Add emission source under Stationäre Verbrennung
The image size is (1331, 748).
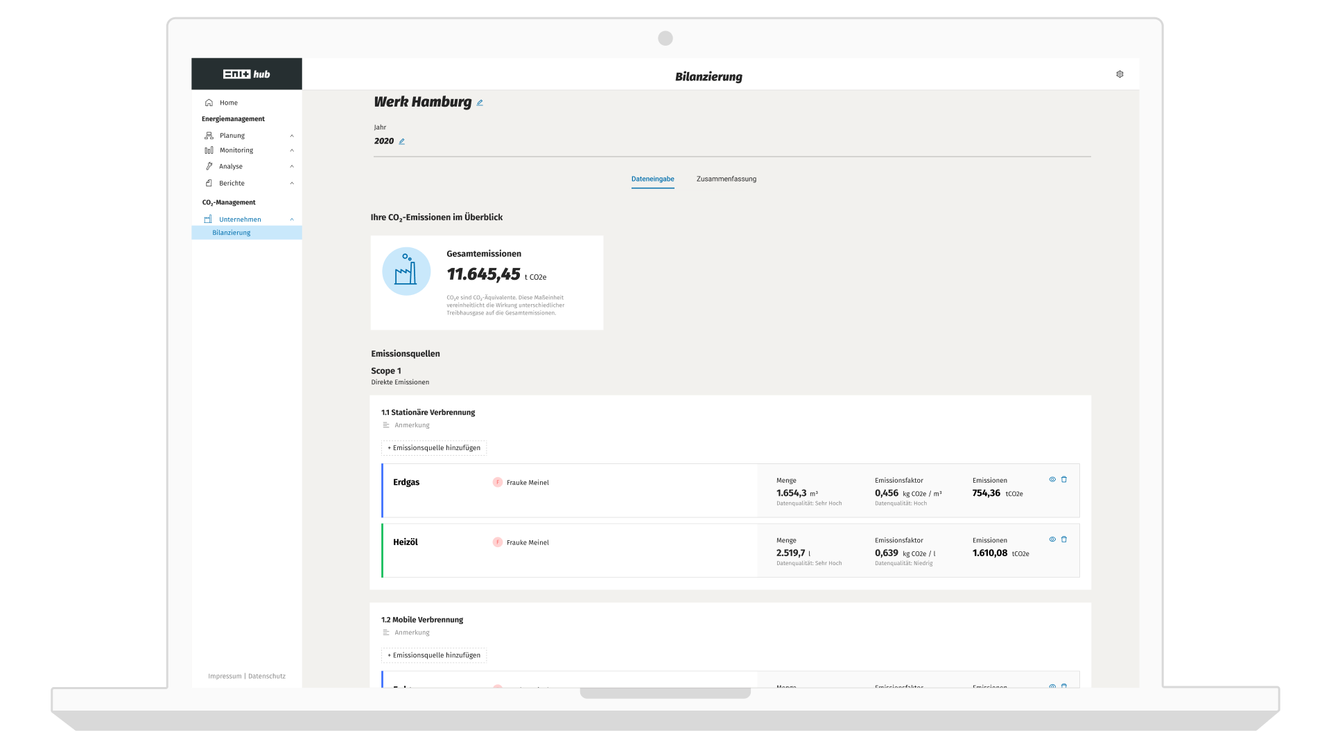click(434, 448)
